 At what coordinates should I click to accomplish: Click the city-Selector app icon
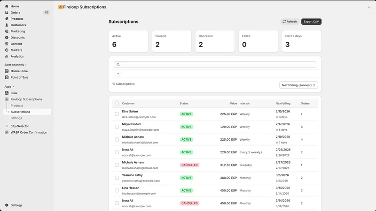(7, 126)
